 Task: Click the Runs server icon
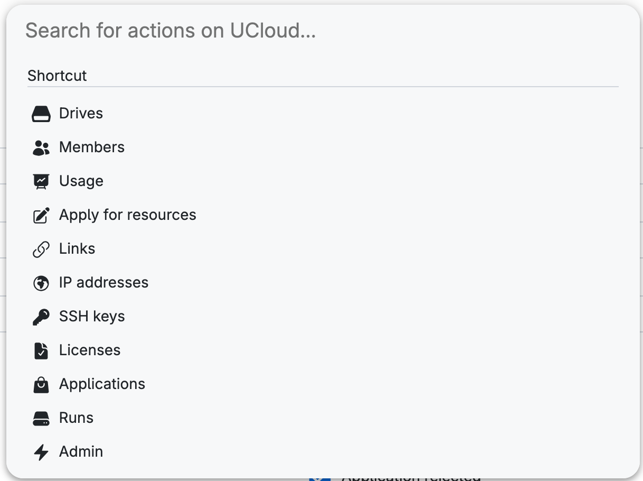click(x=41, y=418)
